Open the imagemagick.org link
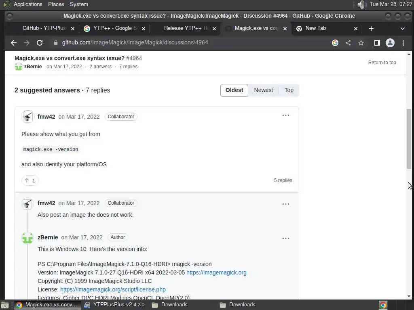The width and height of the screenshot is (414, 310). tap(216, 272)
